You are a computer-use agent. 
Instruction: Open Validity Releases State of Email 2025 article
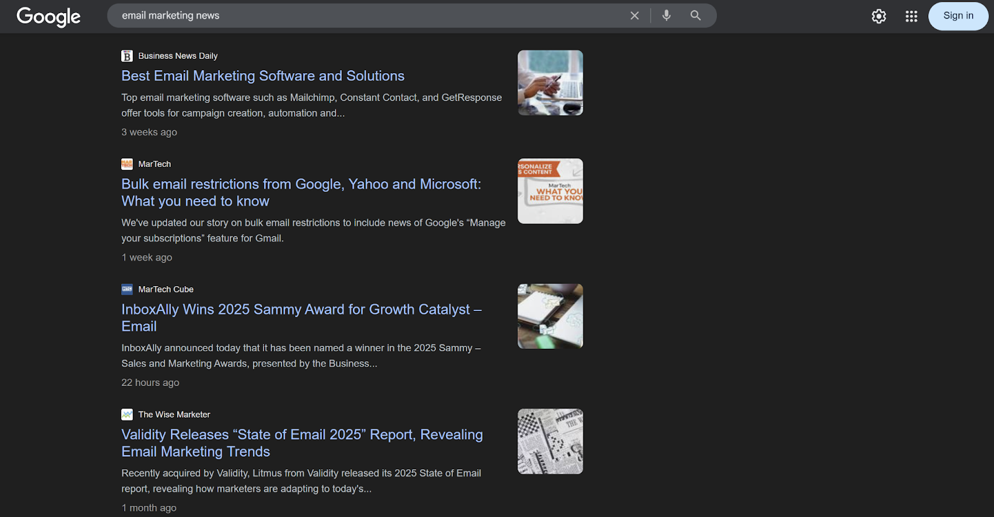point(302,443)
